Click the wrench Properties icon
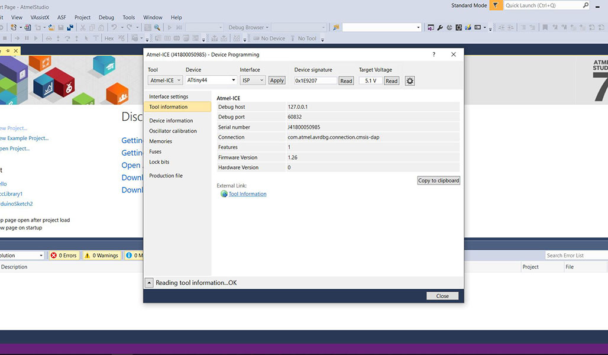 point(440,28)
